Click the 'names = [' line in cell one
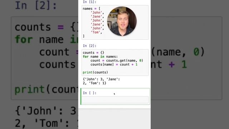This screenshot has width=229, height=129. click(x=92, y=9)
